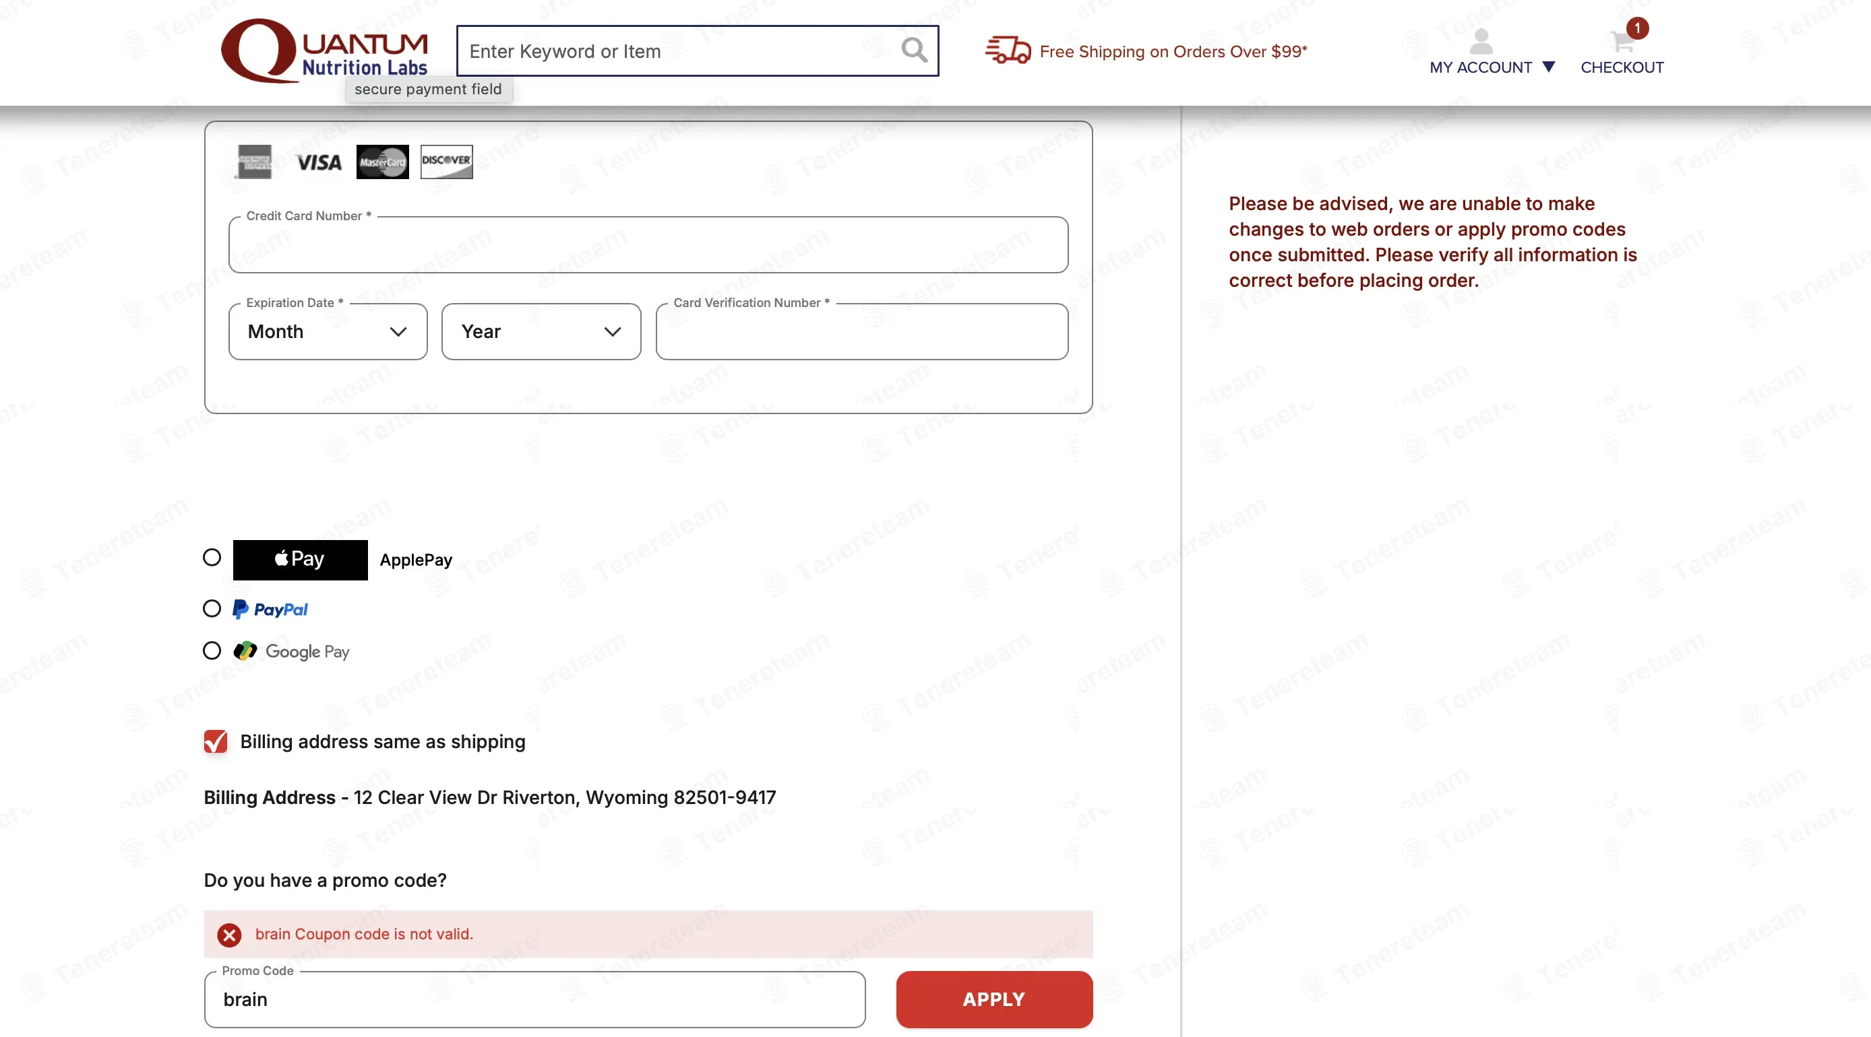Open the checkout cart icon
The image size is (1871, 1037).
click(1621, 41)
